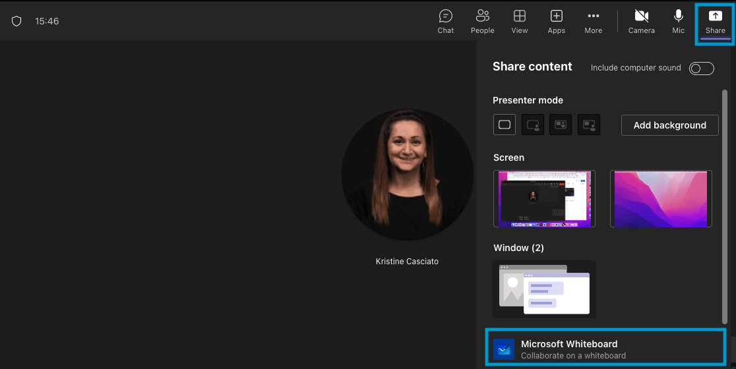
Task: Add background for presenter mode
Action: tap(669, 125)
